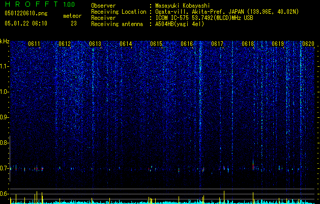Click the 0618 time marker
The height and width of the screenshot is (204, 320).
point(248,44)
